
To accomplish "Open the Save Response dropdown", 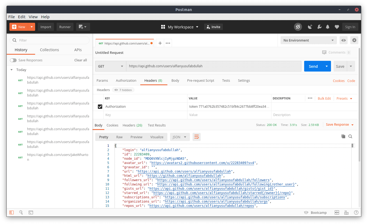I will [340, 125].
